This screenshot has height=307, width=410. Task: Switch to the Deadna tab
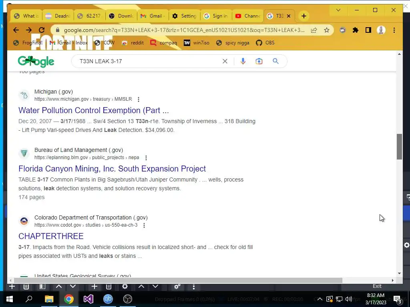point(58,16)
